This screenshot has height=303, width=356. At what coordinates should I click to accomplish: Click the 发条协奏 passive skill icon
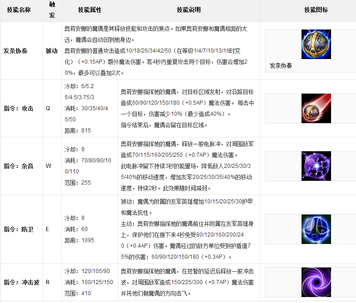(316, 44)
